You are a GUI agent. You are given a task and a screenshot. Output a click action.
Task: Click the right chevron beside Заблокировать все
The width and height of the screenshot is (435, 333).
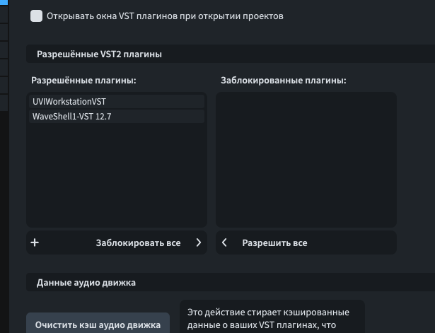(x=198, y=243)
